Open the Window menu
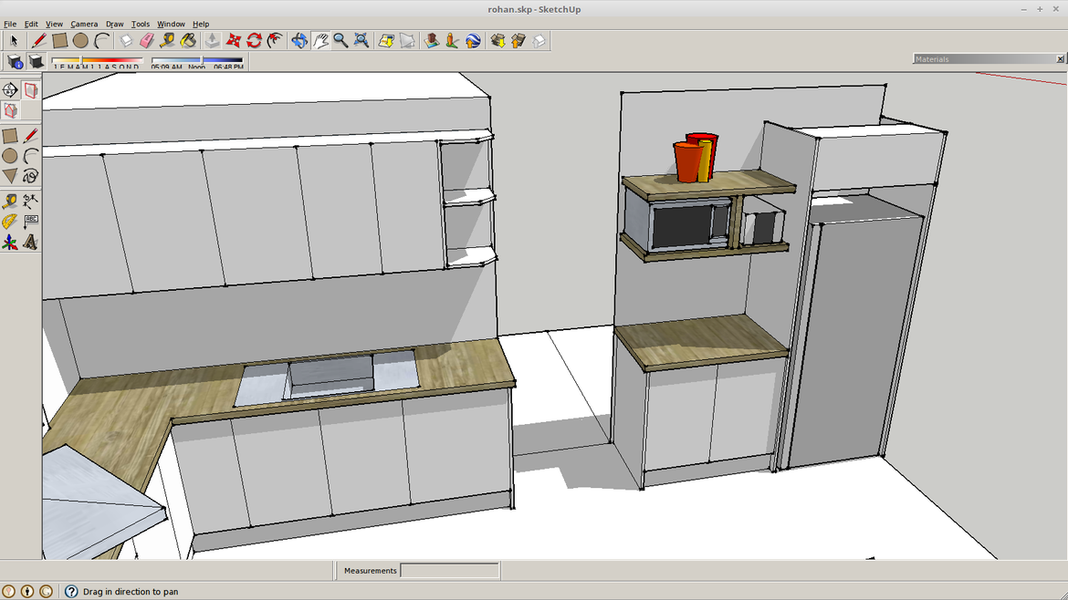 171,24
